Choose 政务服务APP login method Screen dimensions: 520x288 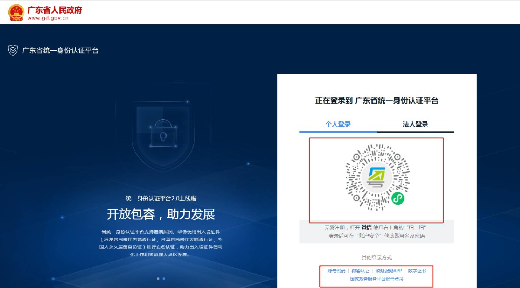(389, 271)
